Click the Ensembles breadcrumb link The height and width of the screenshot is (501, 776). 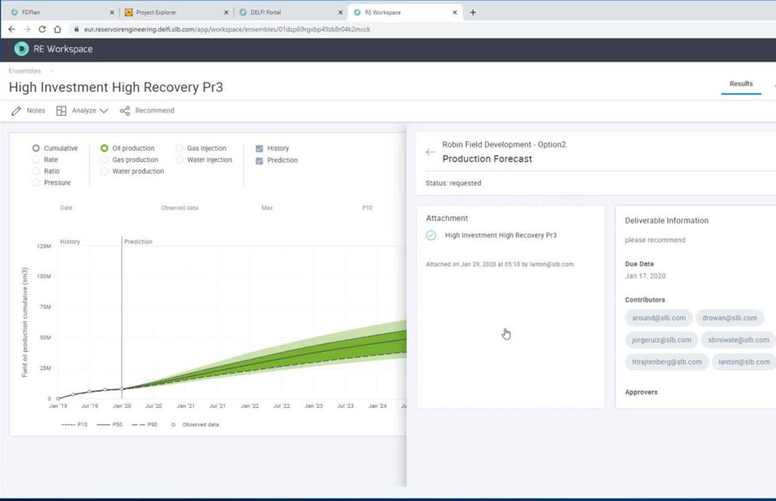point(25,71)
